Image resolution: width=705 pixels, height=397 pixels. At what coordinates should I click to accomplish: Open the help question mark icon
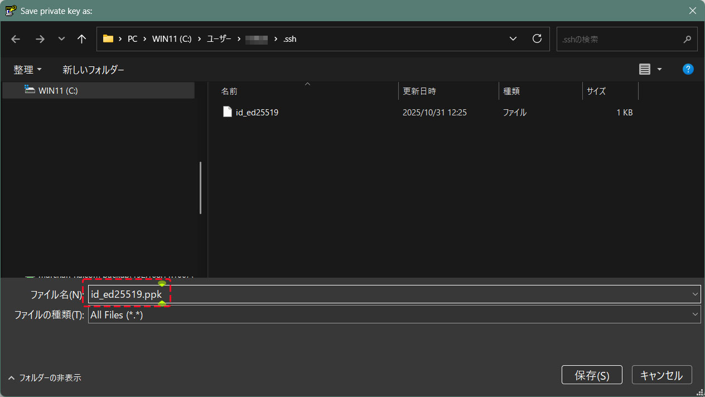[x=688, y=69]
